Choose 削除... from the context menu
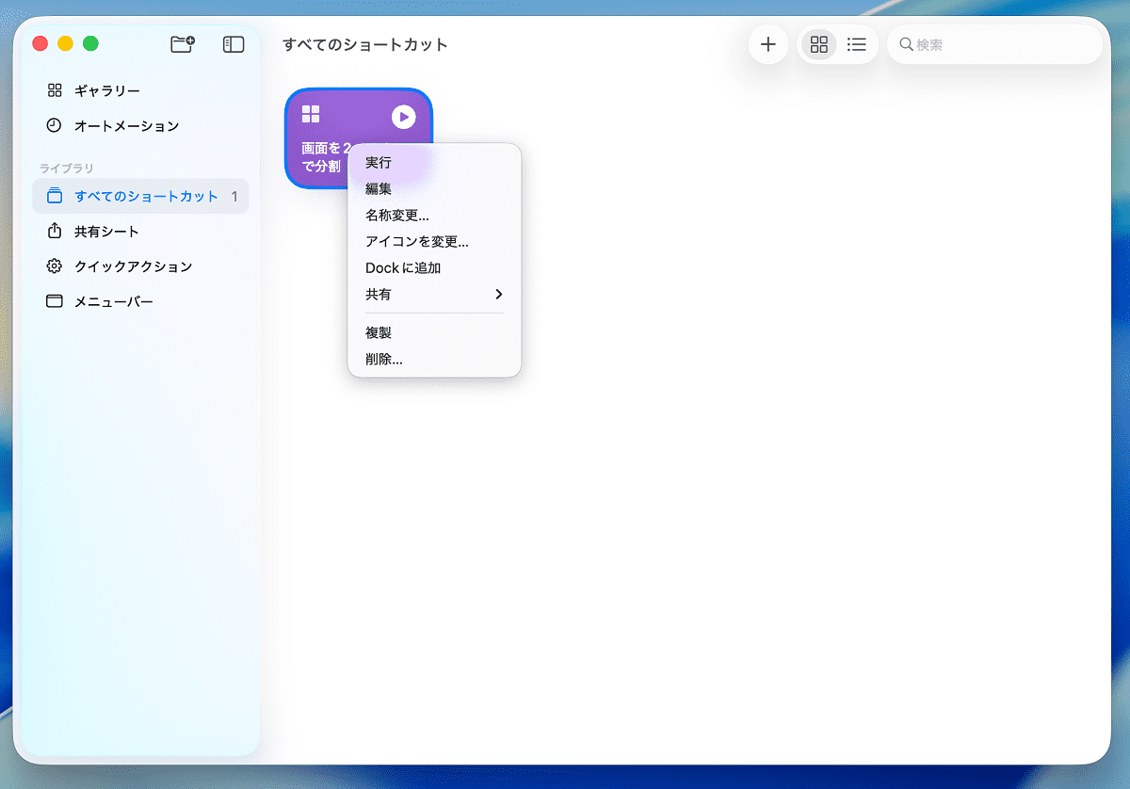1130x789 pixels. click(x=434, y=359)
